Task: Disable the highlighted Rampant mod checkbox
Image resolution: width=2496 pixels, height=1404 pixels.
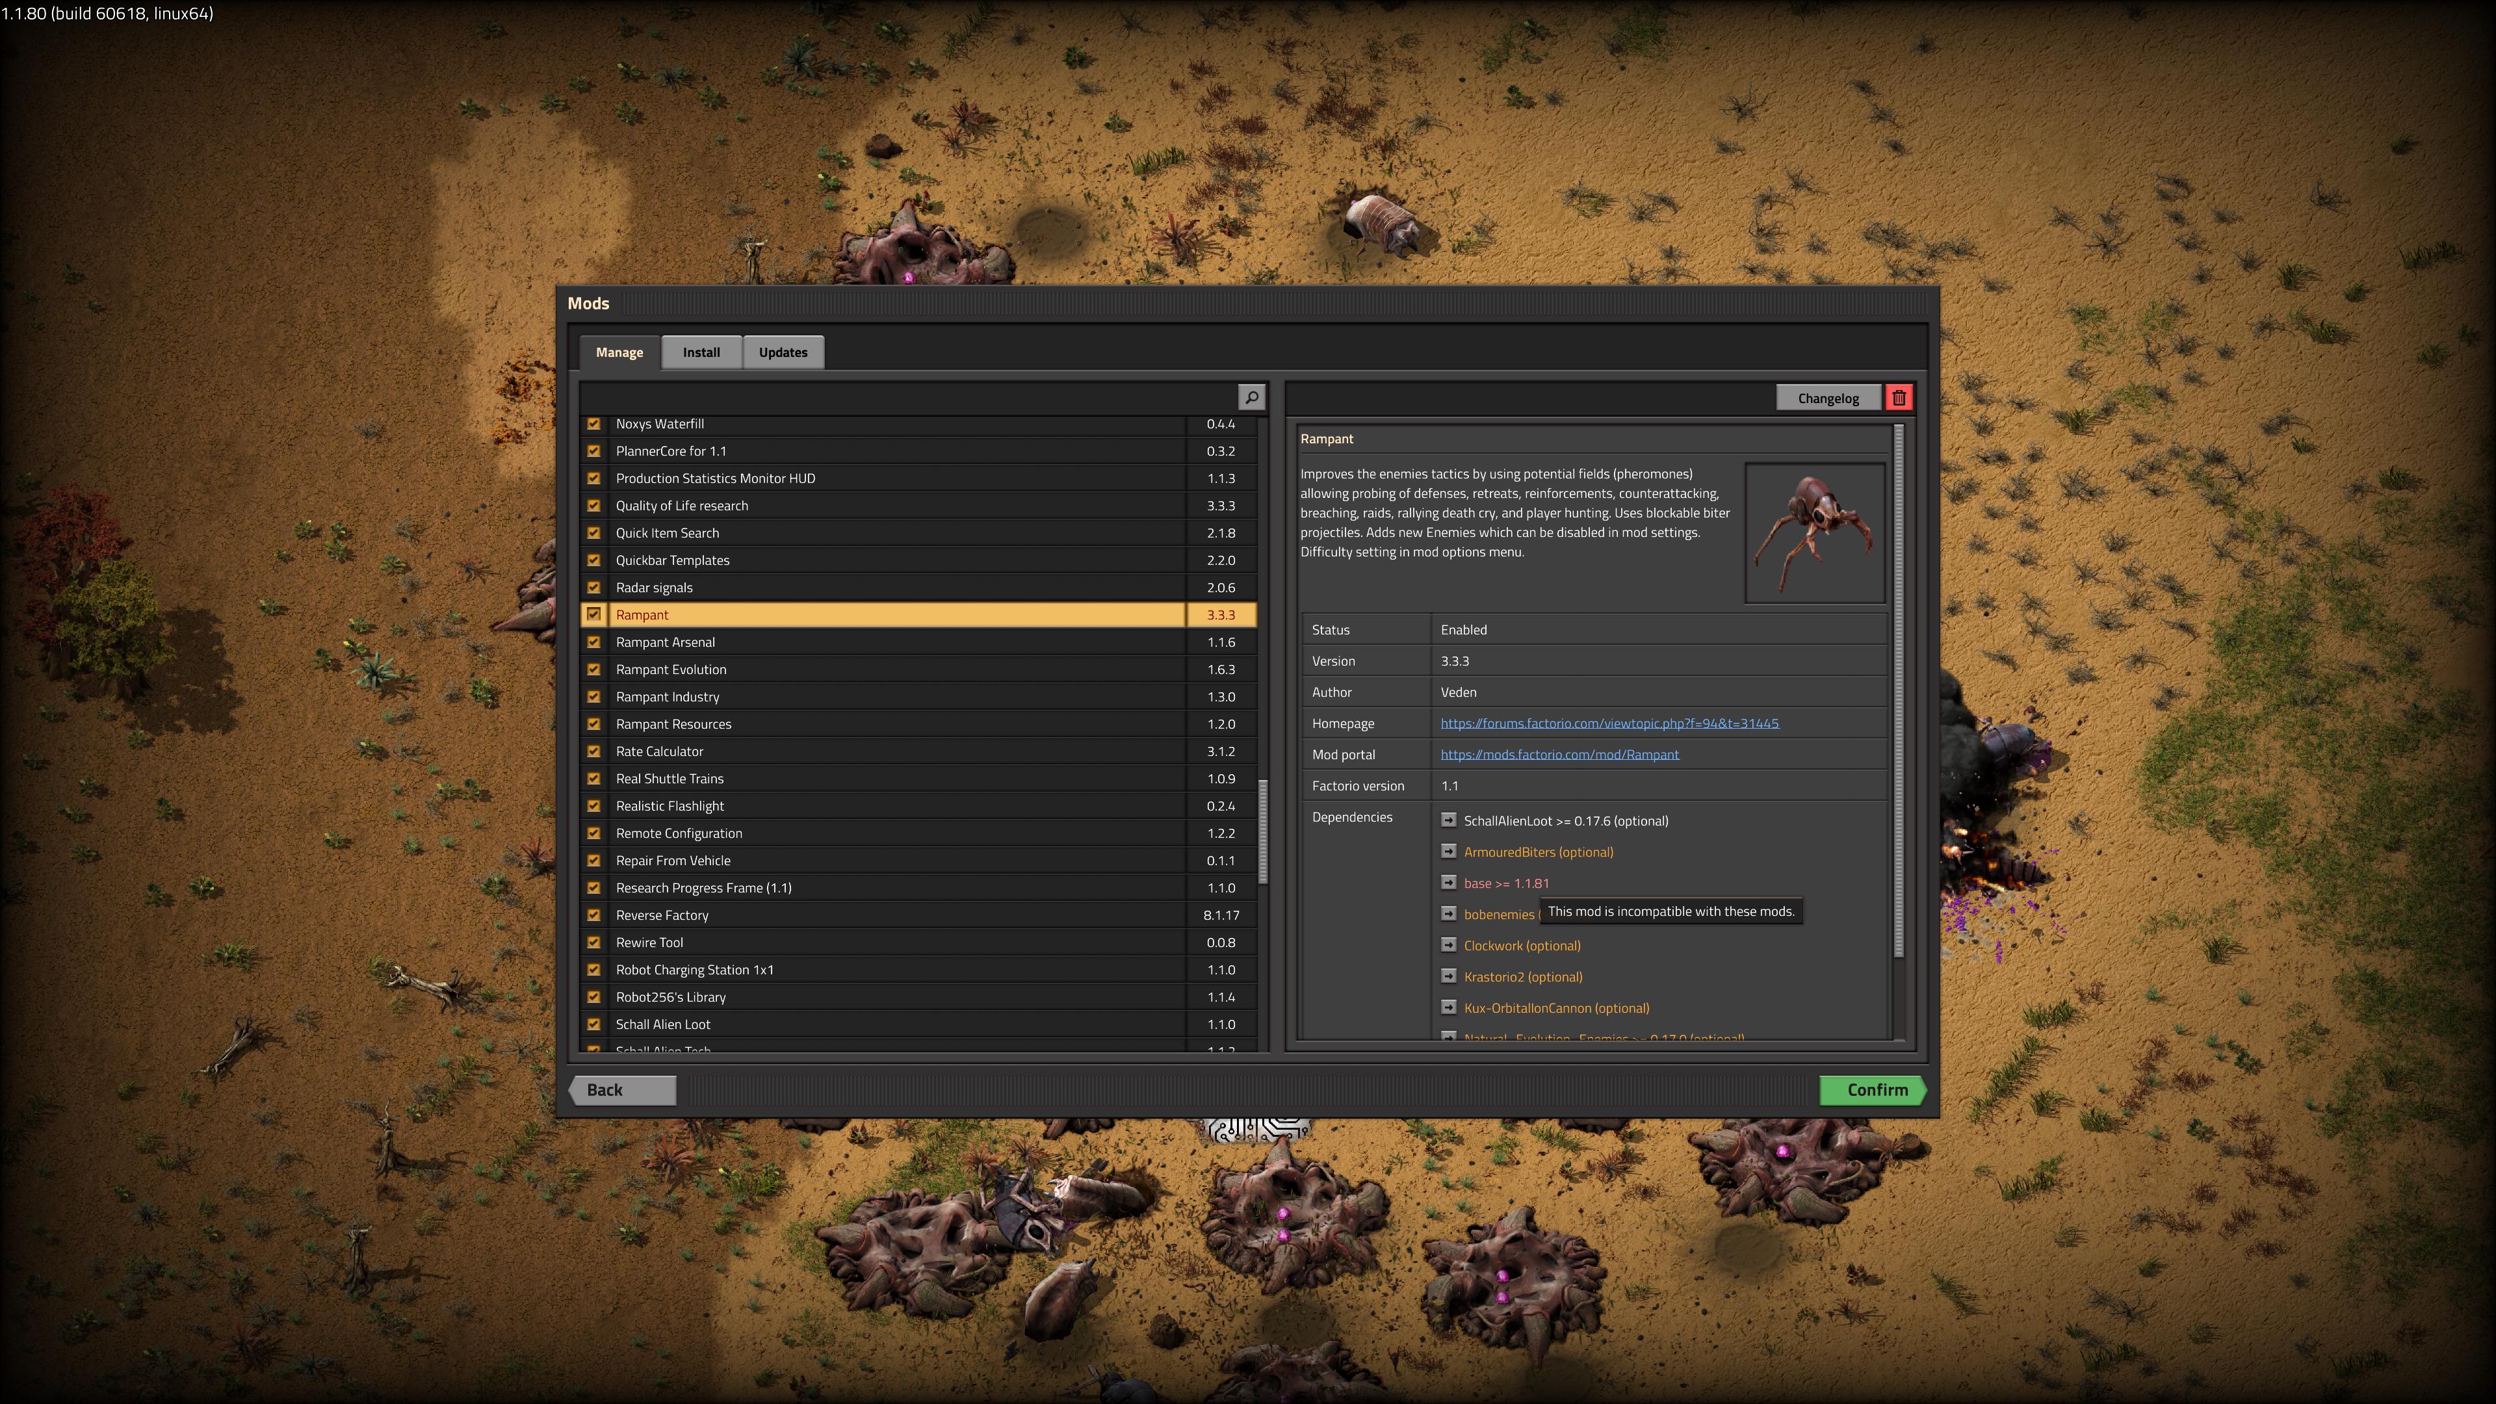Action: point(594,614)
